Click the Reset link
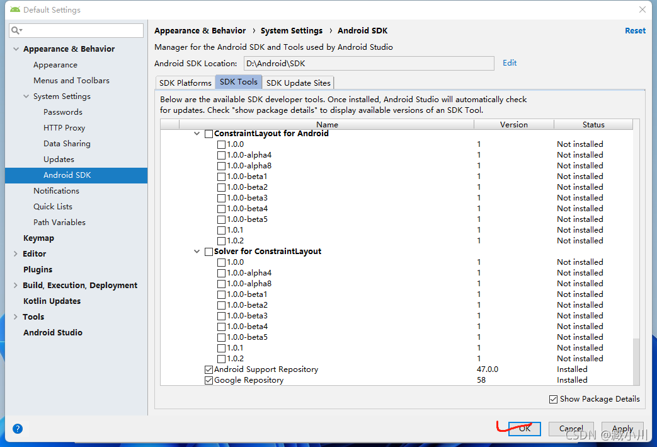The image size is (657, 447). (x=635, y=31)
